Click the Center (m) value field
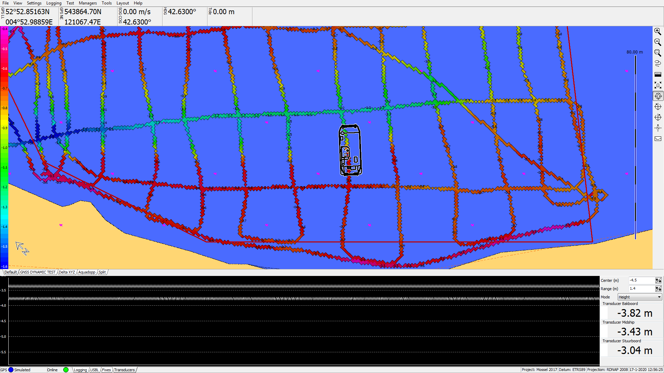The height and width of the screenshot is (373, 664). [642, 280]
